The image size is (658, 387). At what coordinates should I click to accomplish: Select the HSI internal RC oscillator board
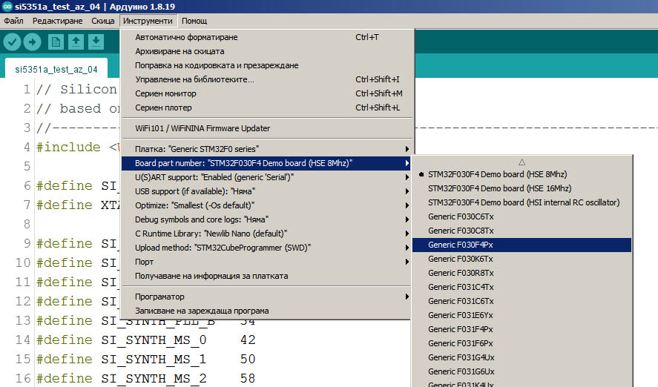point(523,202)
